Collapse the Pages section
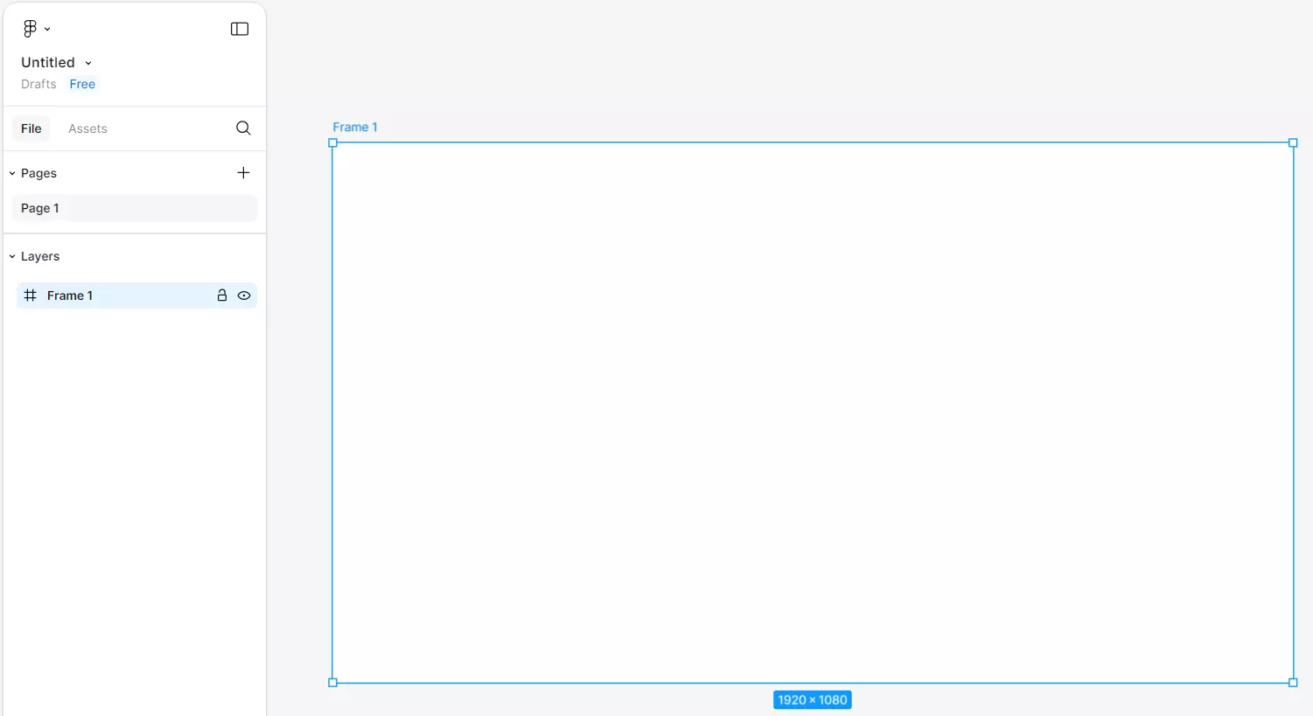 [12, 173]
